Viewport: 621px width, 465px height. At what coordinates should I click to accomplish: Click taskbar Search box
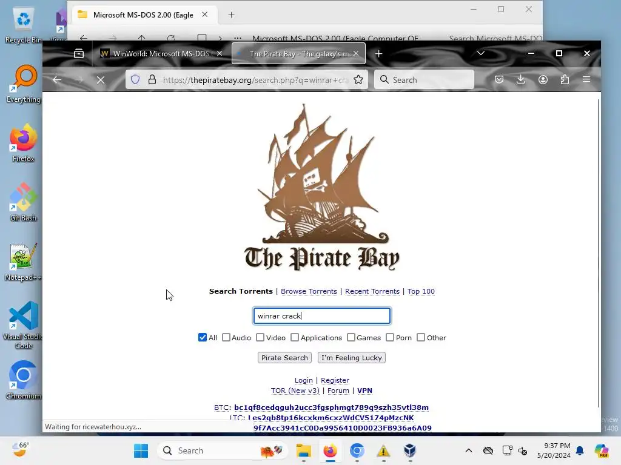pos(223,450)
